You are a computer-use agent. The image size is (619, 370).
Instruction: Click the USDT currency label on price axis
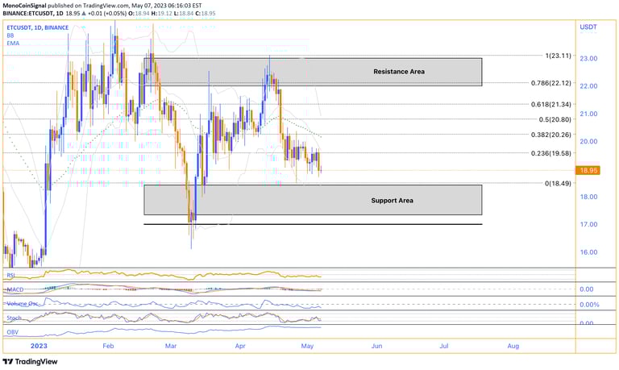(588, 27)
